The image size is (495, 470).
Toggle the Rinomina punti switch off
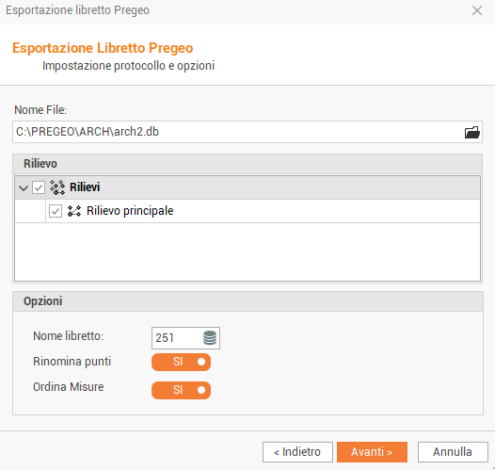click(x=181, y=362)
